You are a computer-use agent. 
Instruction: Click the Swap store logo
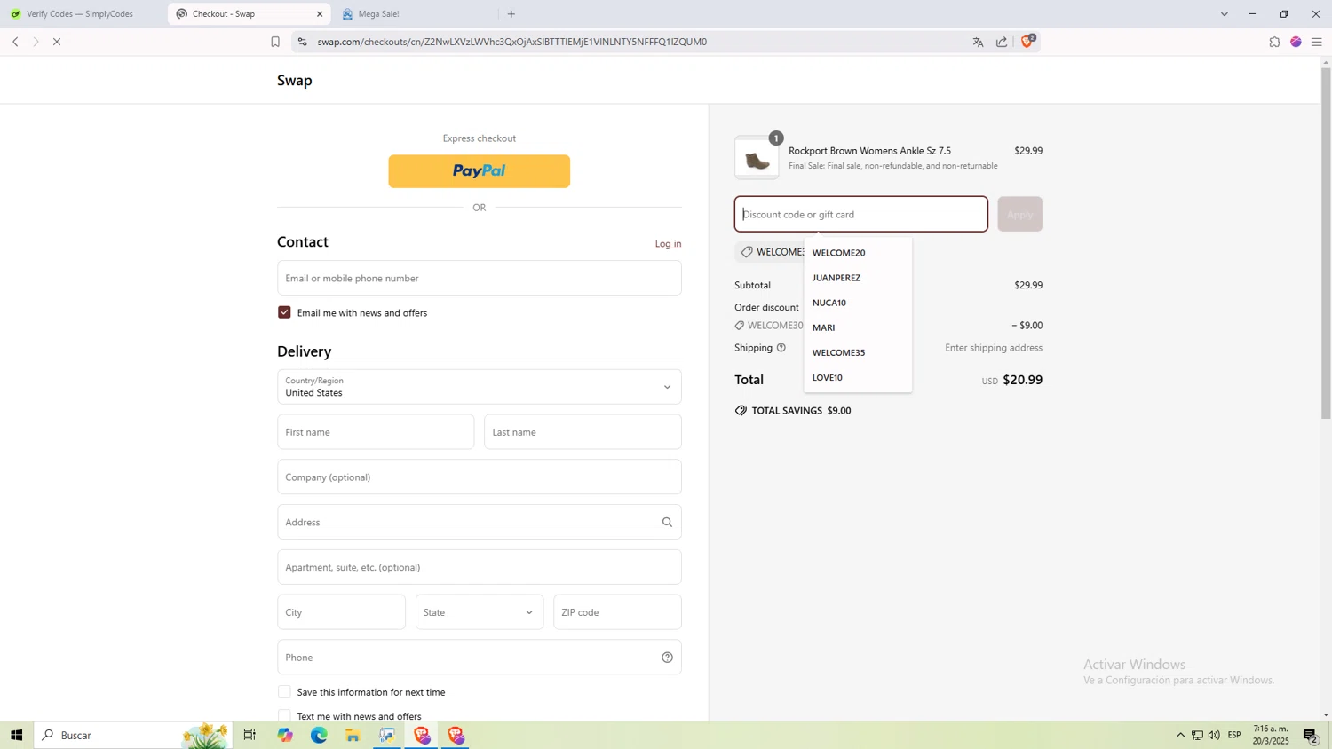coord(295,80)
